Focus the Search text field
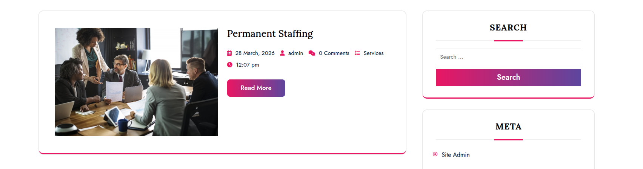 click(x=508, y=57)
